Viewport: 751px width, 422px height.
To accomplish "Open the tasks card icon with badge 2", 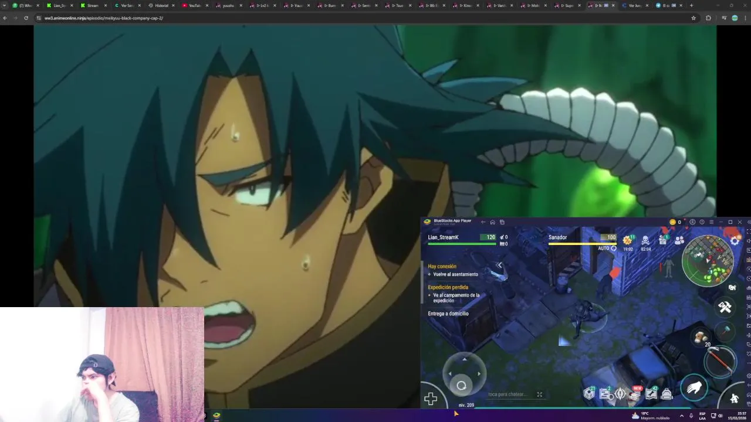I will (604, 393).
